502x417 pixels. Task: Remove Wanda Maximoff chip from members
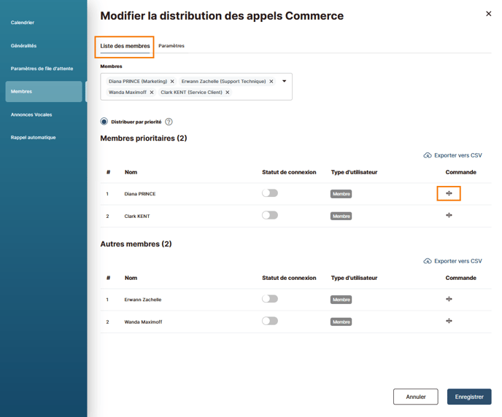point(152,93)
